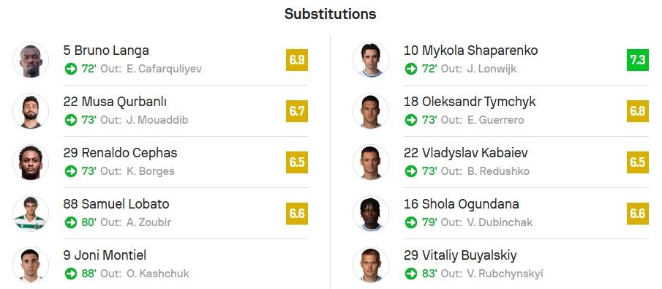Click Bruno Langa's 6.9 rating badge
This screenshot has height=289, width=662.
point(297,60)
